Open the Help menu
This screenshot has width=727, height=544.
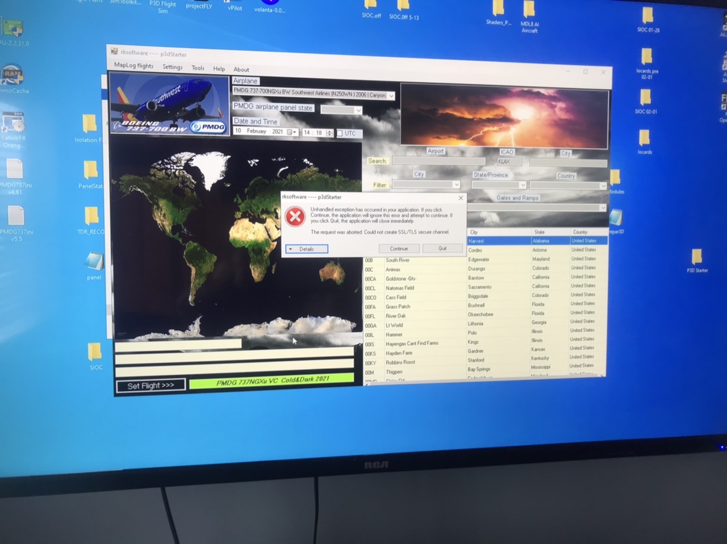coord(219,69)
